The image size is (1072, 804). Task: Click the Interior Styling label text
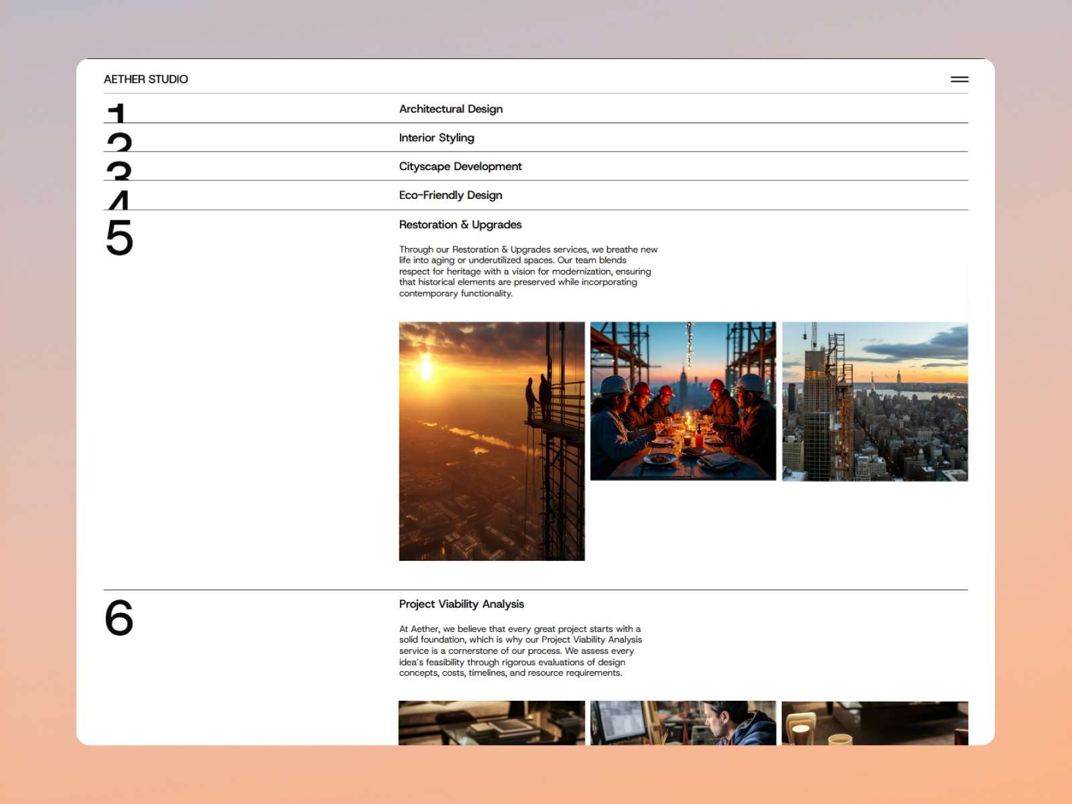pos(436,137)
